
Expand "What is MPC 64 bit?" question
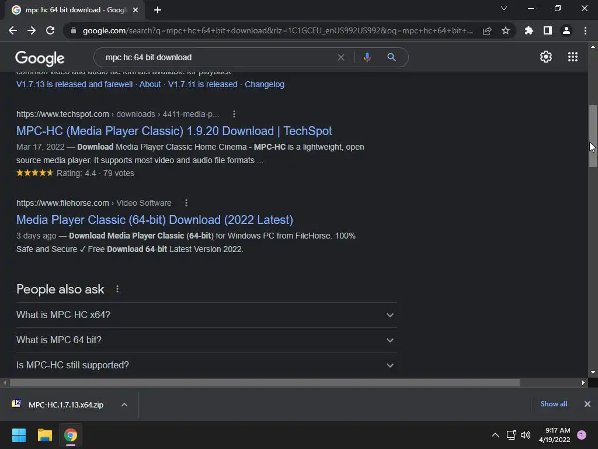tap(206, 340)
